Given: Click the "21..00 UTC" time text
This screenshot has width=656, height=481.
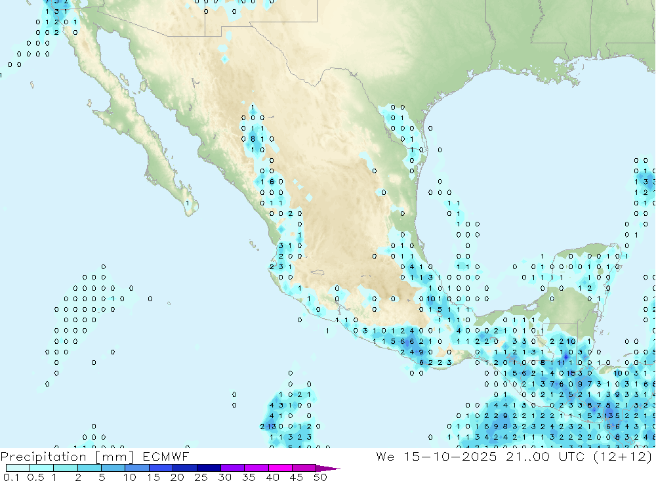Looking at the screenshot, I should [545, 456].
